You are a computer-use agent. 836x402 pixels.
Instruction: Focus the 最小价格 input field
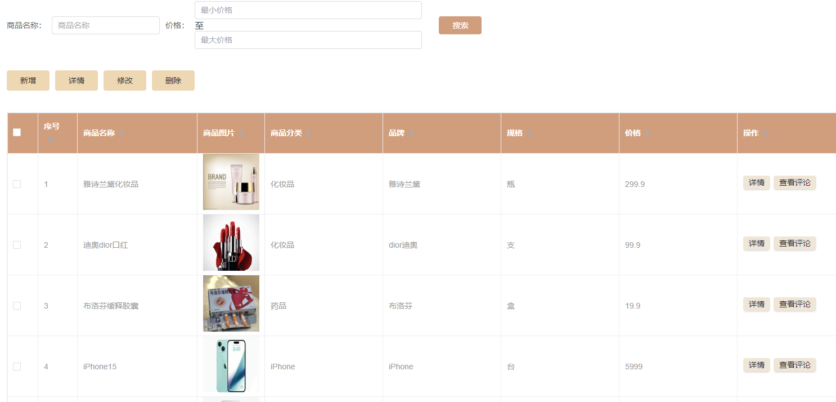(308, 10)
